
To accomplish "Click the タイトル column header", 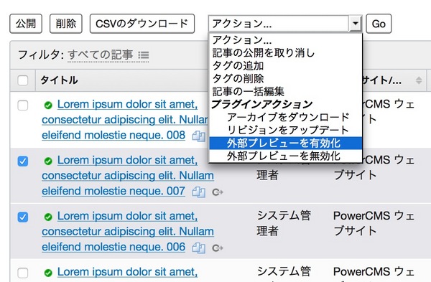I will pyautogui.click(x=59, y=80).
